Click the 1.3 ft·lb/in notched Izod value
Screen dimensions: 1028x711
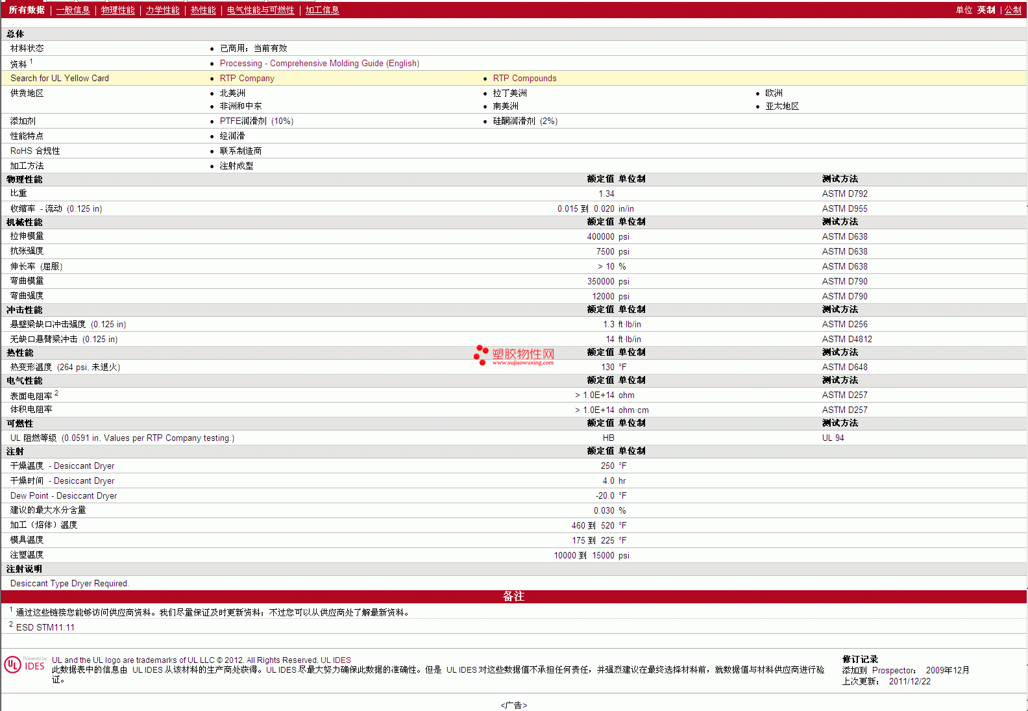622,325
